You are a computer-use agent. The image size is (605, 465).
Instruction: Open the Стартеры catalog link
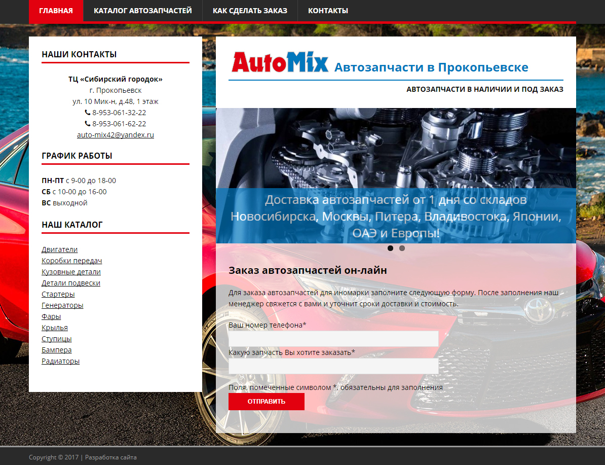[58, 294]
